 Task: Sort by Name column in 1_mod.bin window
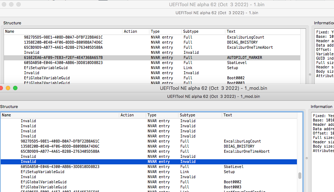pos(60,115)
